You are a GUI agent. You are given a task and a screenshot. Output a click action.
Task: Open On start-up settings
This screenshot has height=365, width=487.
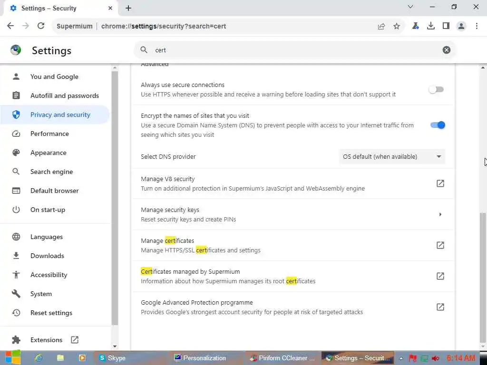(x=55, y=210)
